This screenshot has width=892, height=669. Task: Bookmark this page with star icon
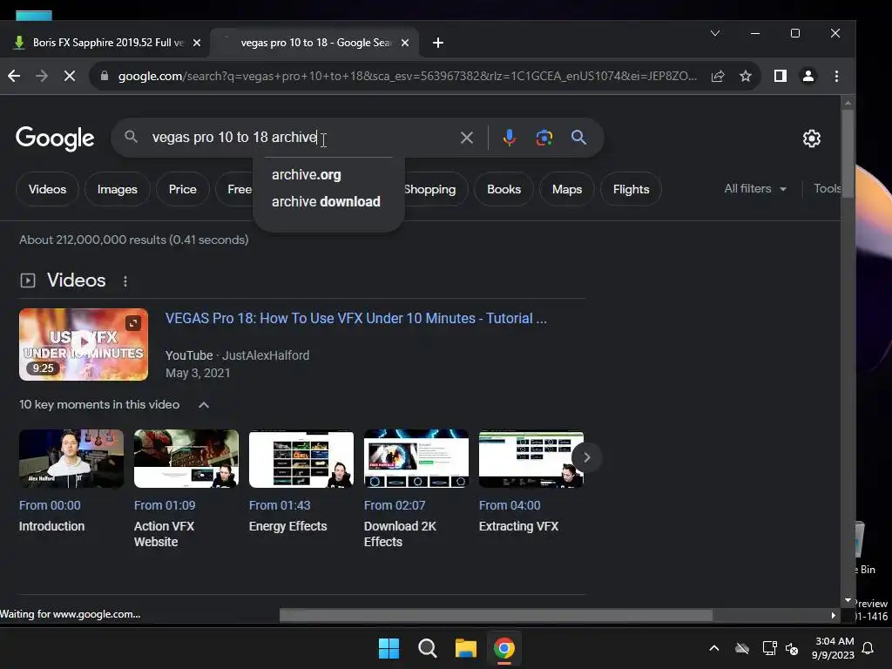click(746, 76)
